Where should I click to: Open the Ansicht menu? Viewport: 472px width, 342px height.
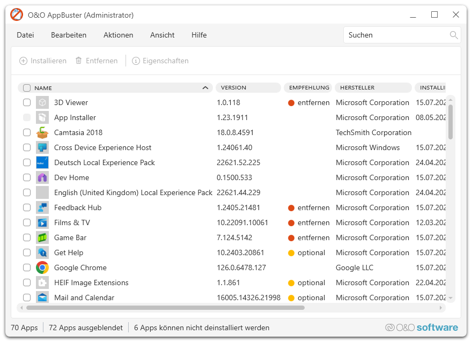[x=162, y=35]
